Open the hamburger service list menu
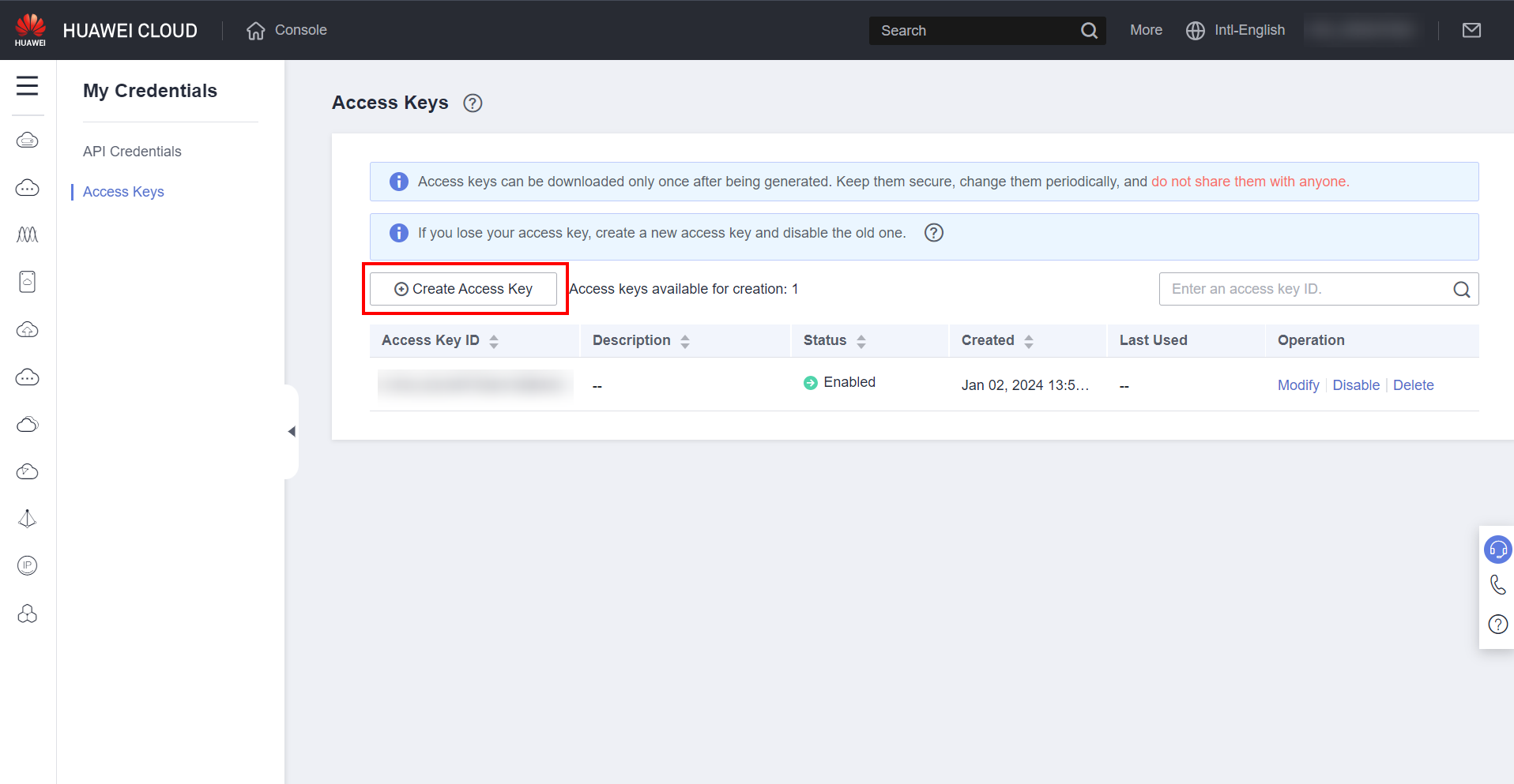The width and height of the screenshot is (1514, 784). point(27,85)
